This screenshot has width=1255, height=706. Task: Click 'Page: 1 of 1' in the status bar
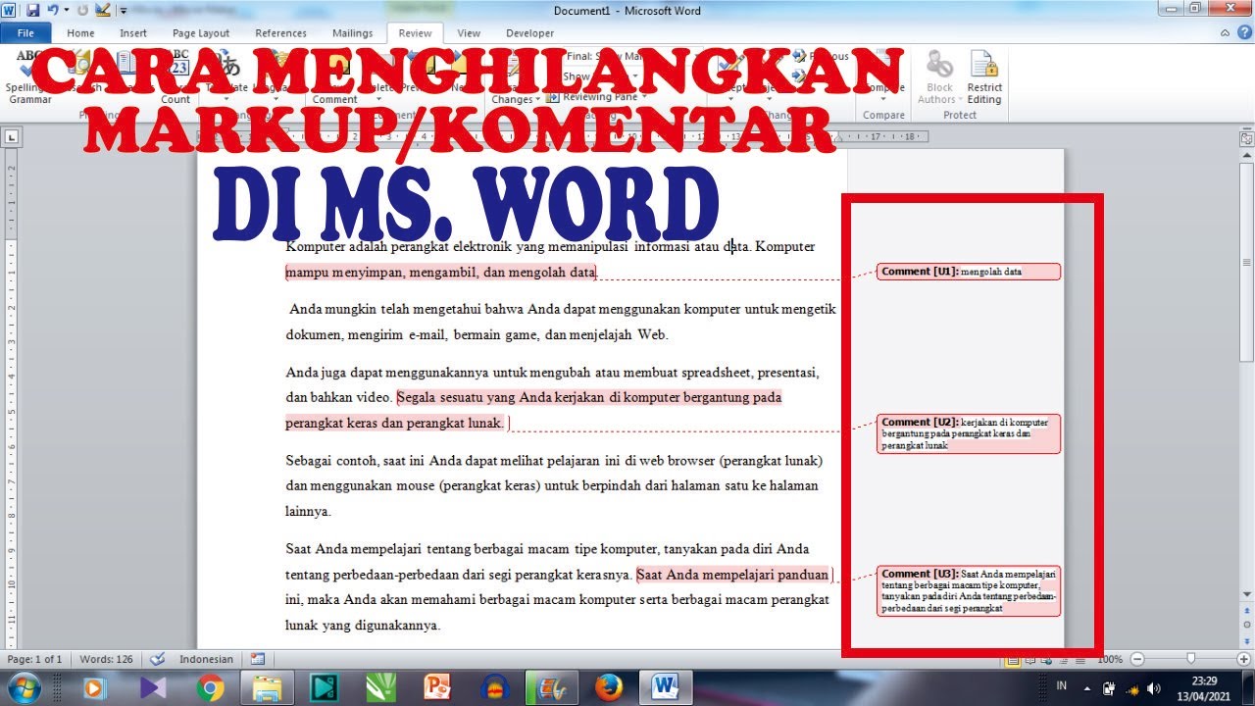tap(35, 660)
